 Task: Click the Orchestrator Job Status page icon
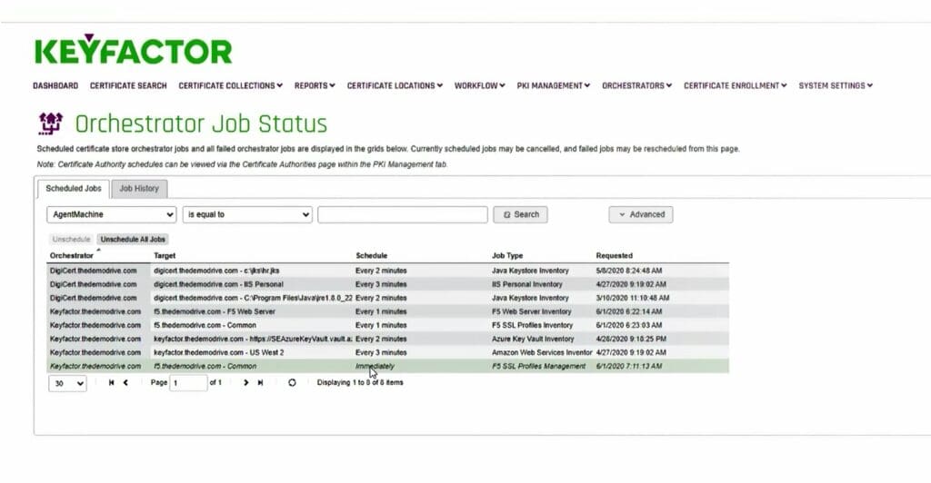click(x=51, y=123)
